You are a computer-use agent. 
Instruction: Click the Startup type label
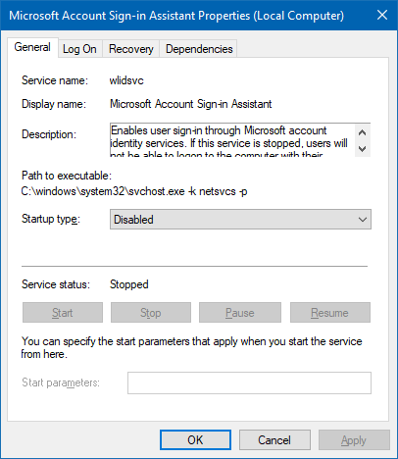(x=51, y=219)
